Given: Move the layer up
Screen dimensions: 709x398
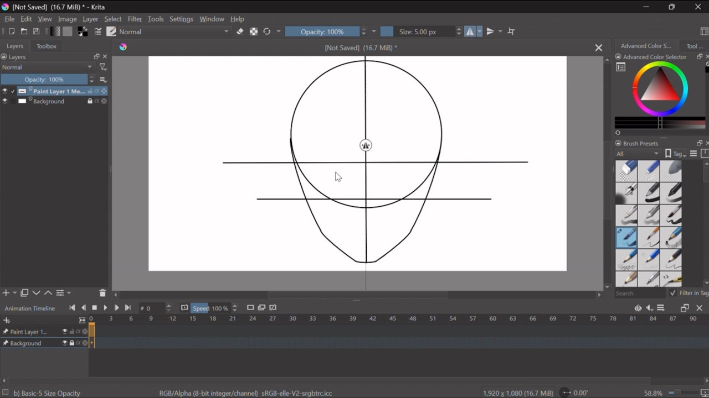Looking at the screenshot, I should 48,293.
